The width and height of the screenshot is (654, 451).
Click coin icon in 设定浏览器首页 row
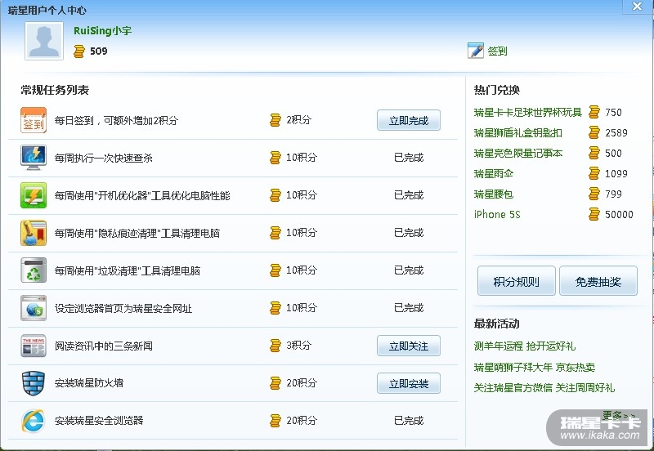[x=275, y=308]
